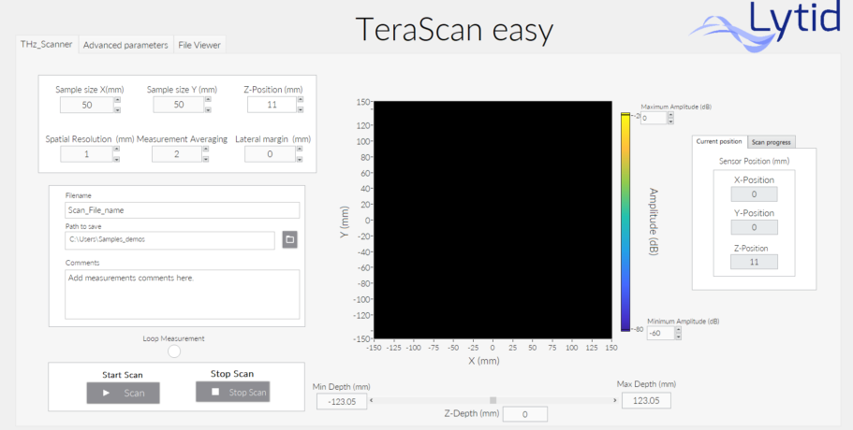The height and width of the screenshot is (430, 853).
Task: Raise the Lateral margin value arrow
Action: (x=300, y=150)
